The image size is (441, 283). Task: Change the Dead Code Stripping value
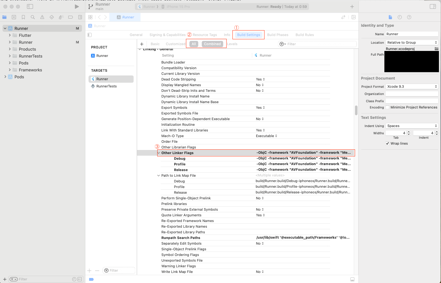[260, 80]
